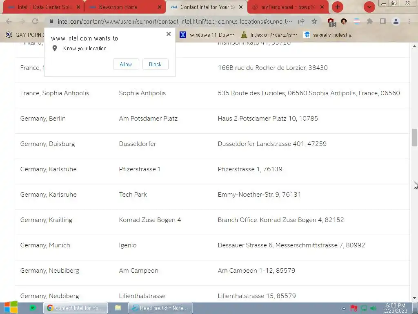Click the scroll down arrow of the page scrollbar
This screenshot has width=418, height=314.
coord(414,298)
